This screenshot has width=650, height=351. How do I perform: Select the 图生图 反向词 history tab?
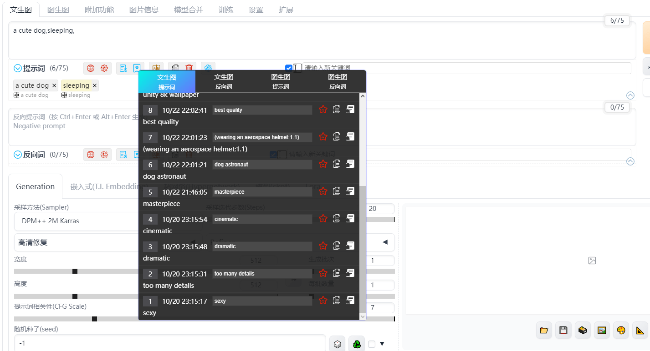point(338,82)
